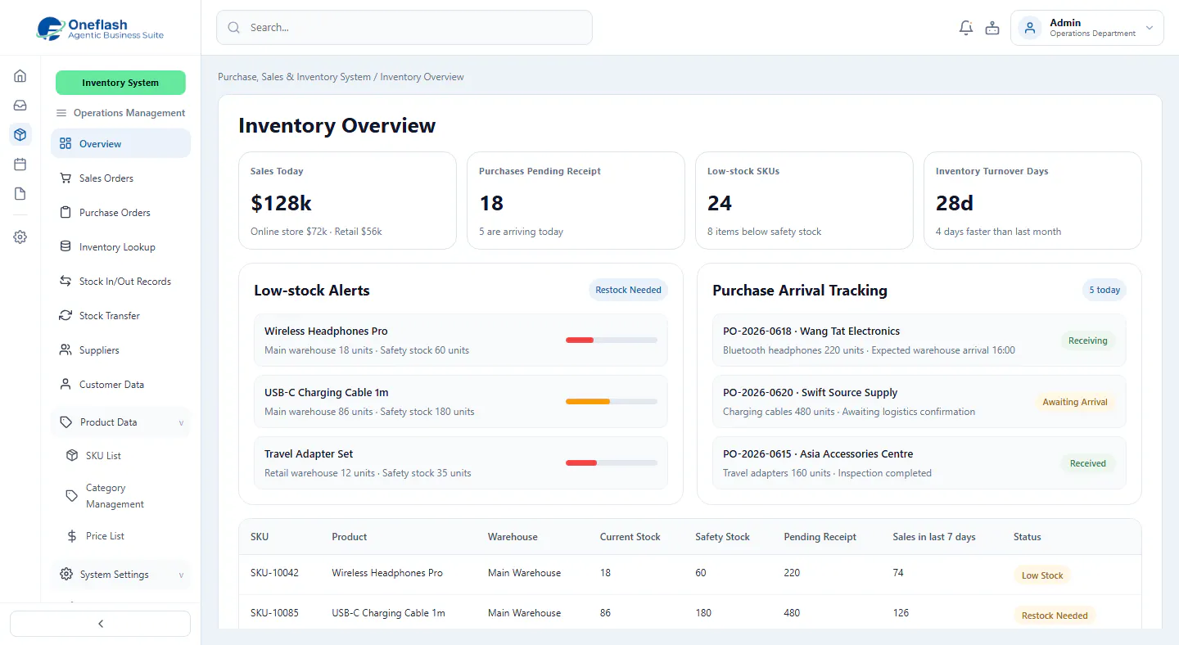Open the inbox icon in left rail
This screenshot has width=1179, height=645.
(x=20, y=106)
